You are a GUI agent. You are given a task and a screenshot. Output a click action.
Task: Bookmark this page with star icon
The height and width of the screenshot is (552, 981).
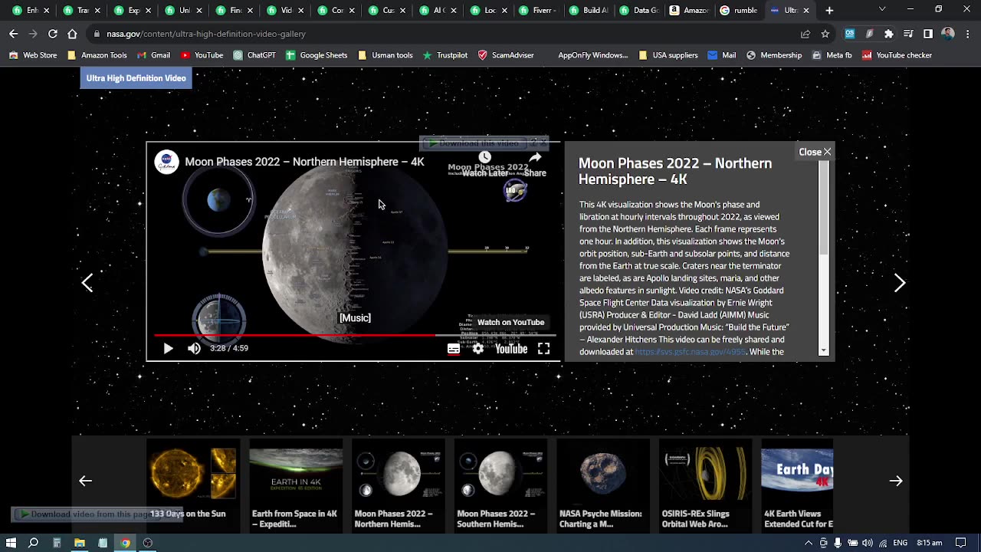point(825,34)
